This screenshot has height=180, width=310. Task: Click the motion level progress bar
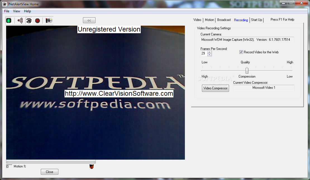(51, 162)
